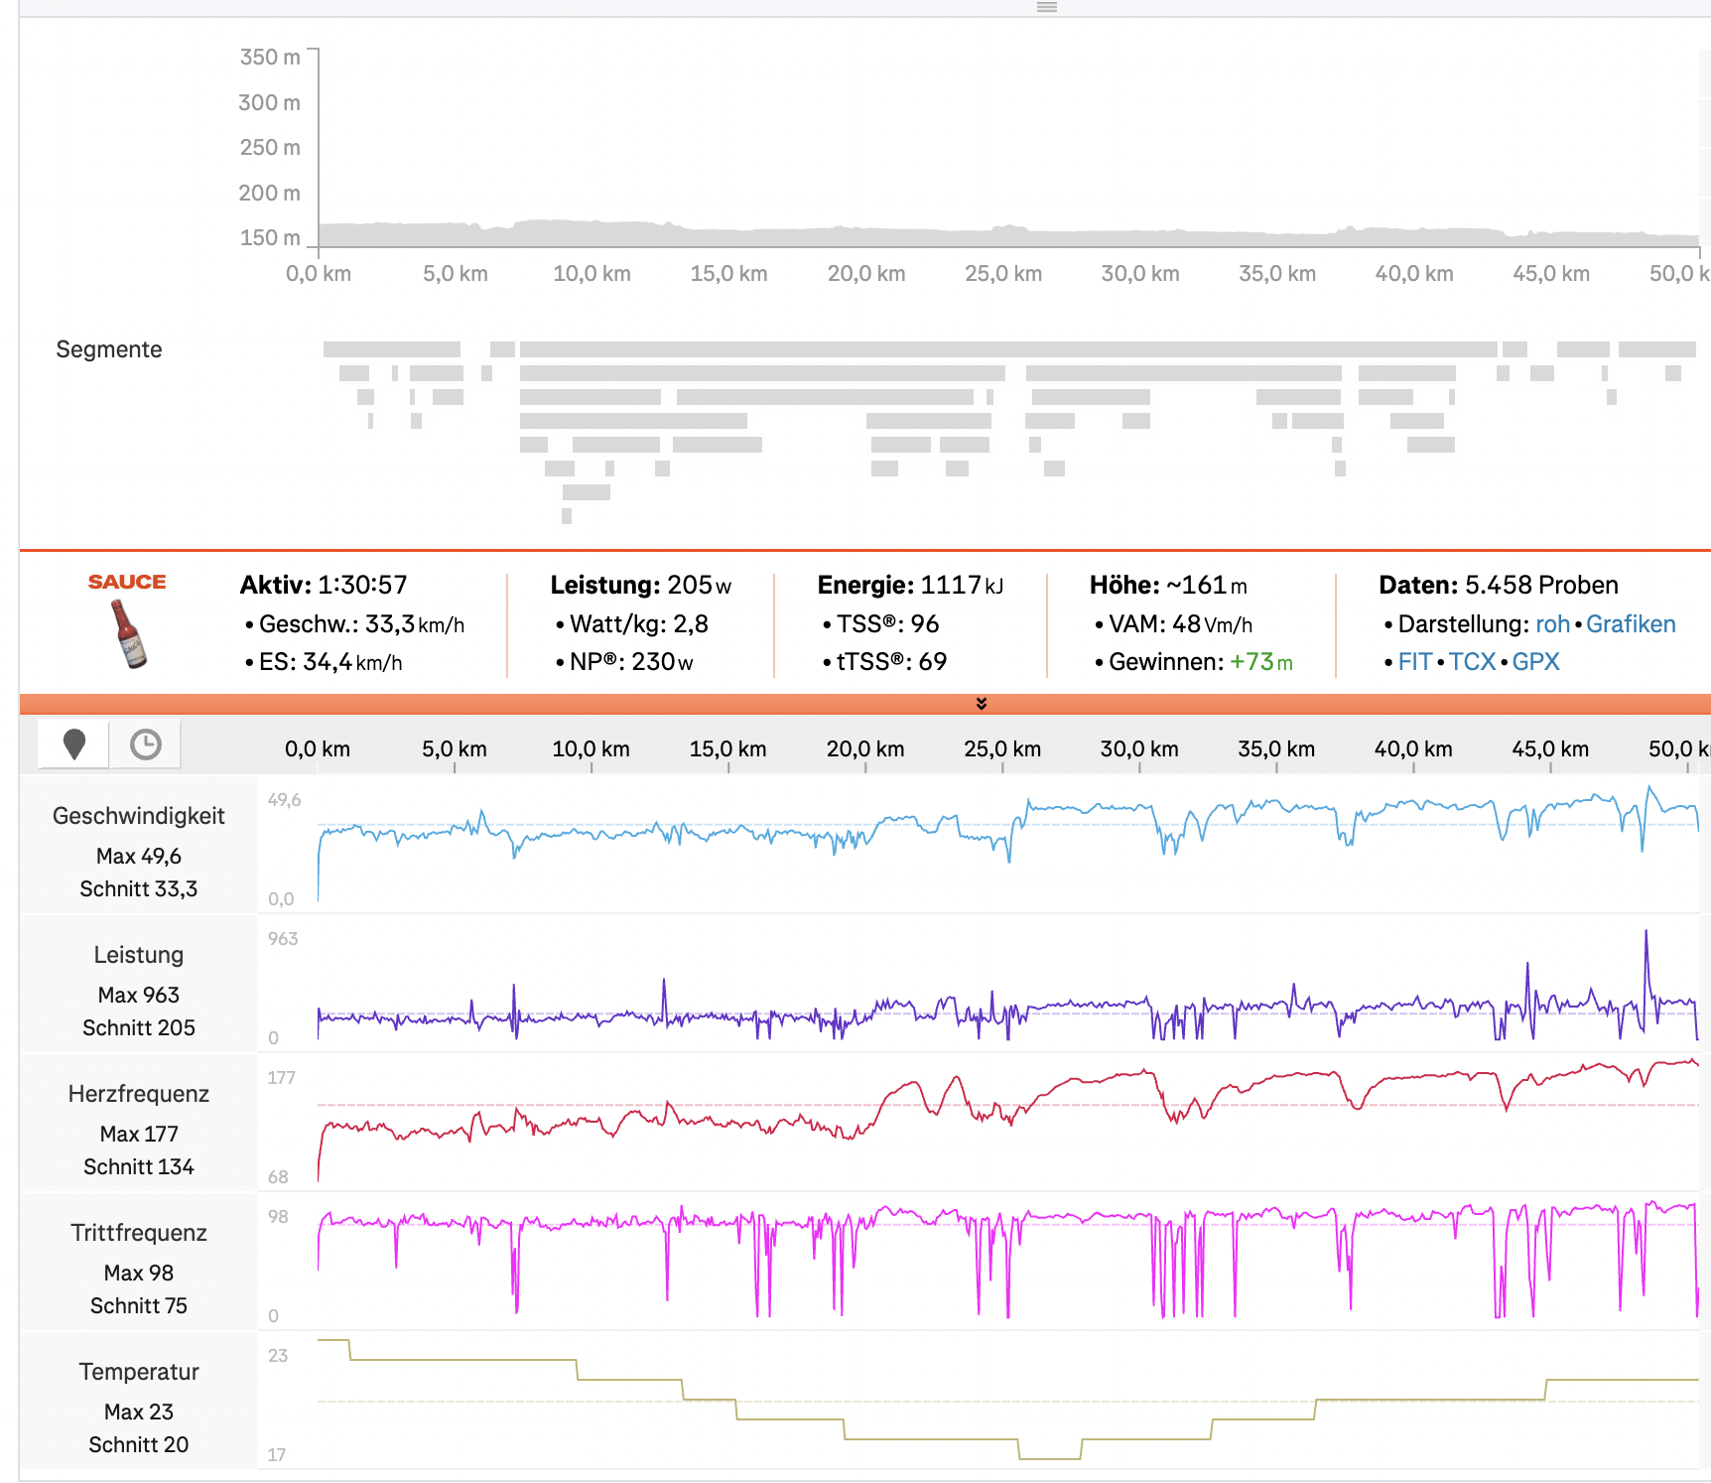Open the raw data view link 'roh'
1711x1483 pixels.
tap(1552, 624)
